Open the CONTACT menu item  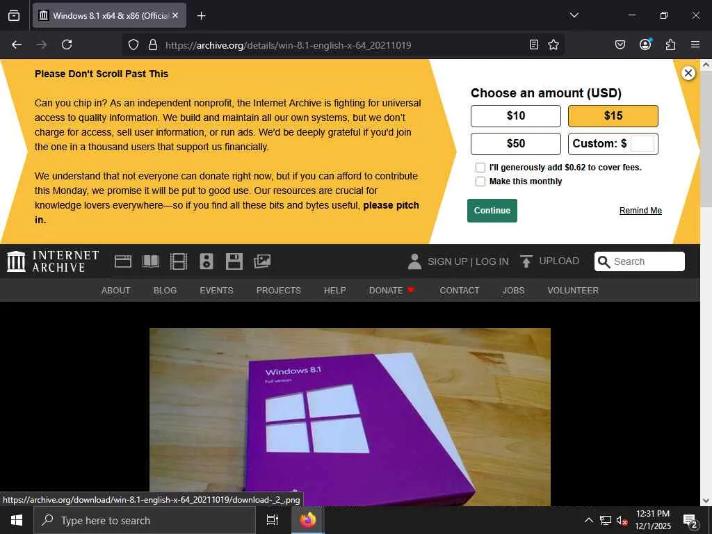coord(460,291)
